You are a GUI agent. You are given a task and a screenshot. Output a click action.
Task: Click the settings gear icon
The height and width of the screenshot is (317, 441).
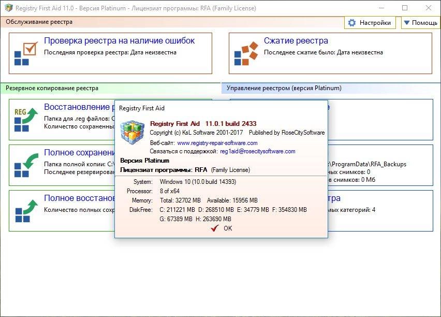tap(352, 22)
